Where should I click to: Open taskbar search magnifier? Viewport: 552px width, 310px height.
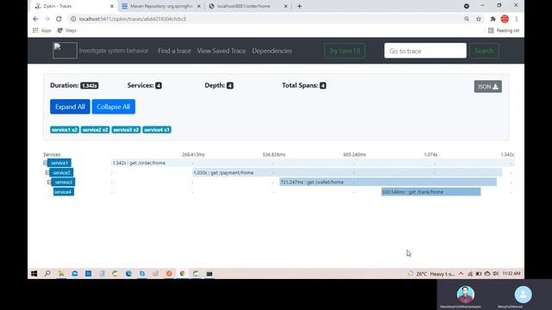pyautogui.click(x=47, y=274)
